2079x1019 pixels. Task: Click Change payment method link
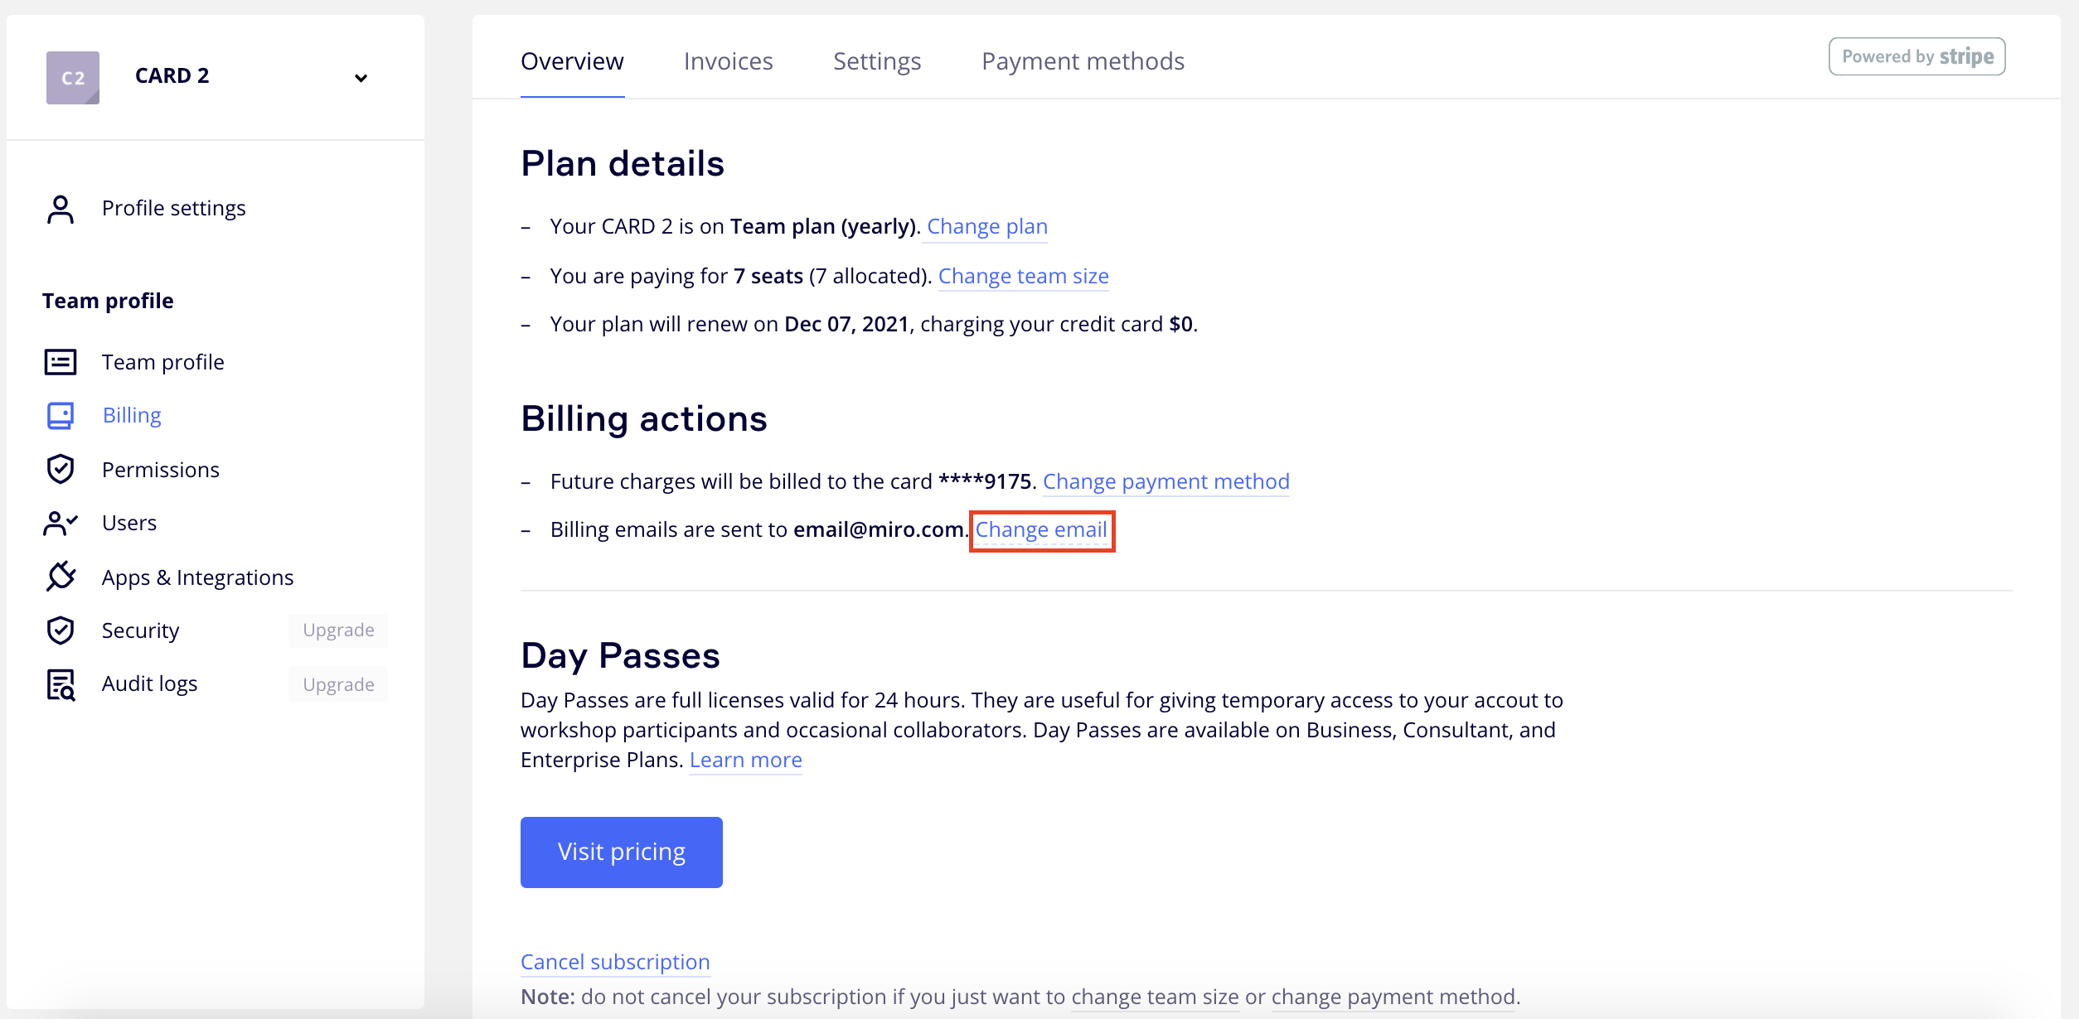(1165, 481)
